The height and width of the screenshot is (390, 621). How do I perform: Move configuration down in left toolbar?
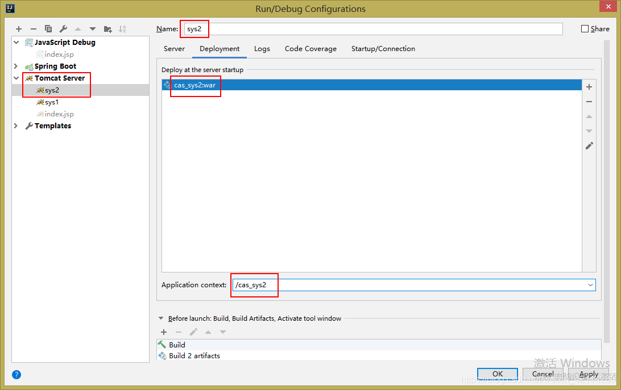[x=93, y=29]
